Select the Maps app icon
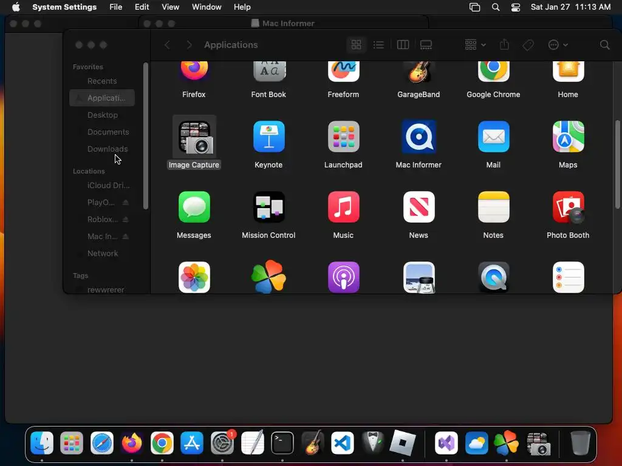 (568, 137)
